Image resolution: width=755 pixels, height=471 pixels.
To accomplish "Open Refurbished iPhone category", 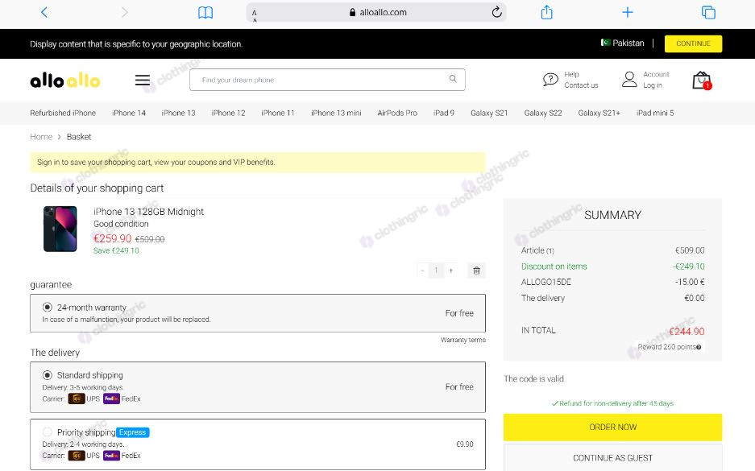I will 63,113.
